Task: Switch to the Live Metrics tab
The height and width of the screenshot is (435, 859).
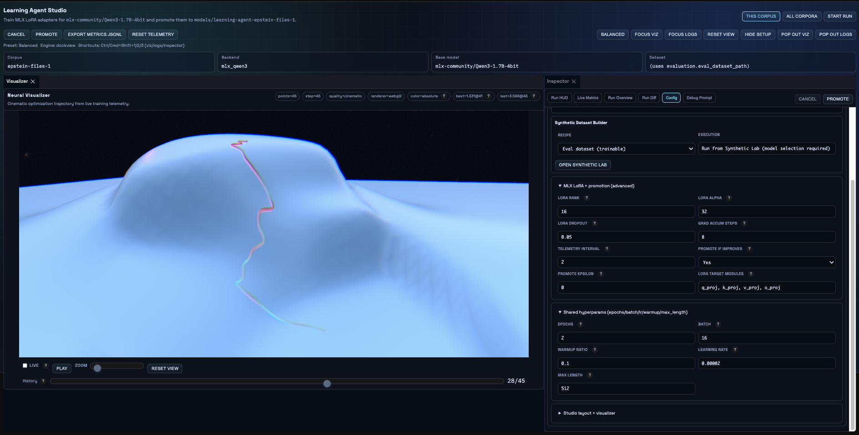Action: point(587,98)
